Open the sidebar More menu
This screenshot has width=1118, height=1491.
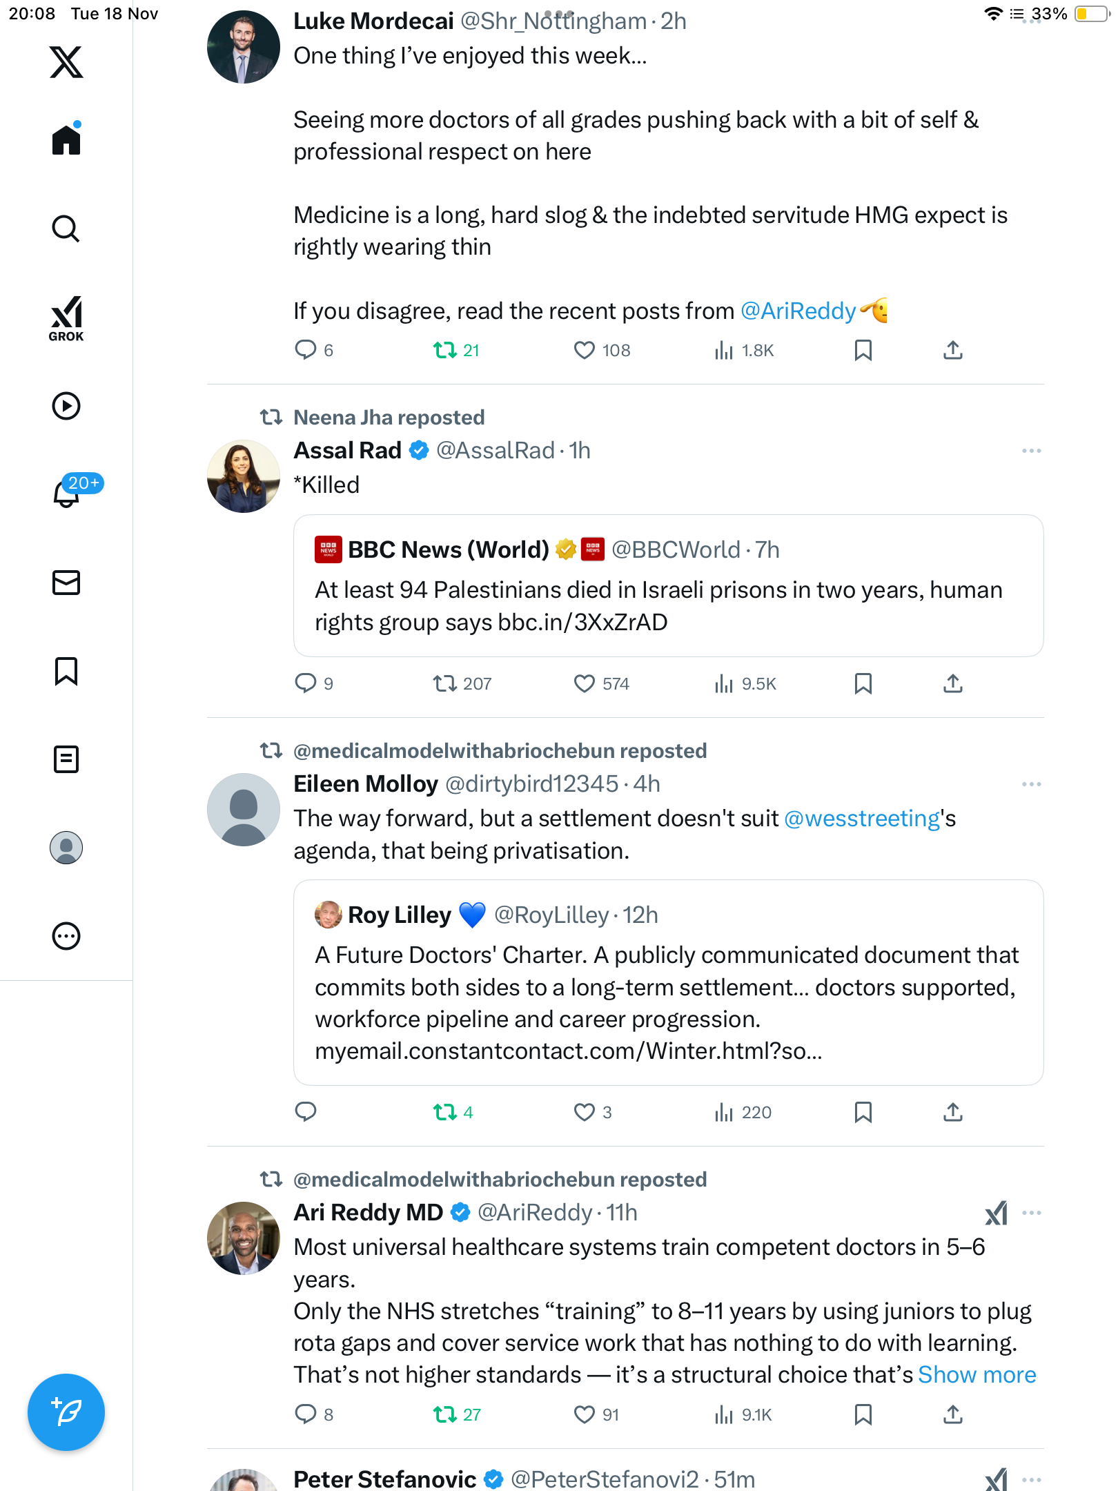click(x=66, y=936)
